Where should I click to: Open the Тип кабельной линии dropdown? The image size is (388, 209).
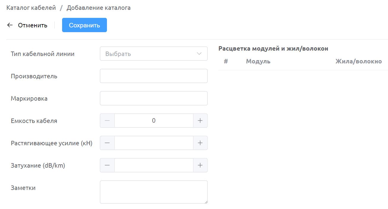154,54
